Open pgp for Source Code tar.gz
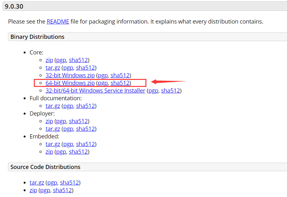Image resolution: width=287 pixels, height=197 pixels. coord(52,183)
